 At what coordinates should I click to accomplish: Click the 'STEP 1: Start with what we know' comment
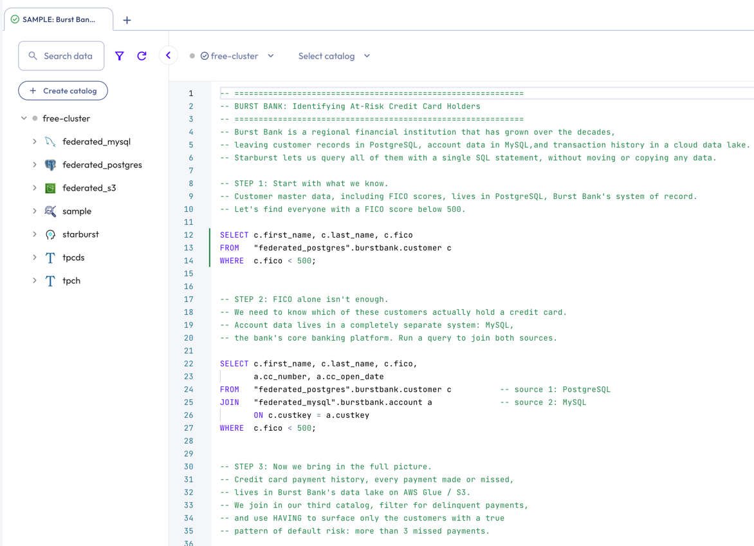304,184
